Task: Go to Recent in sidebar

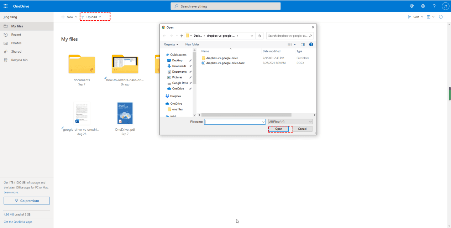Action: coord(27,35)
